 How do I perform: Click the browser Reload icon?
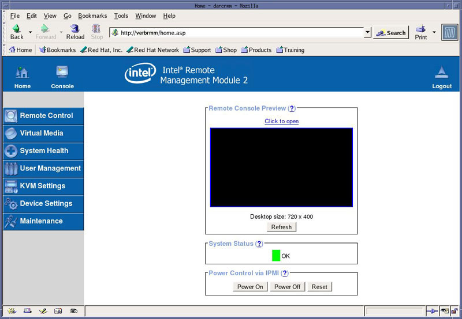coord(75,29)
